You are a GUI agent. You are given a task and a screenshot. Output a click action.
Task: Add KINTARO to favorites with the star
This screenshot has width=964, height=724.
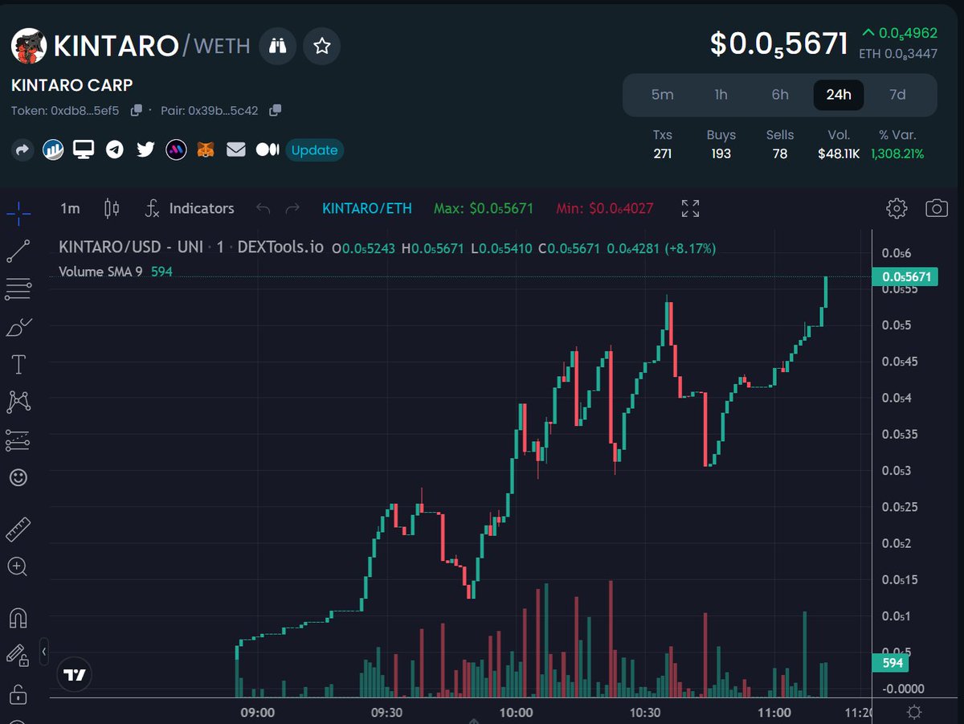click(x=322, y=46)
